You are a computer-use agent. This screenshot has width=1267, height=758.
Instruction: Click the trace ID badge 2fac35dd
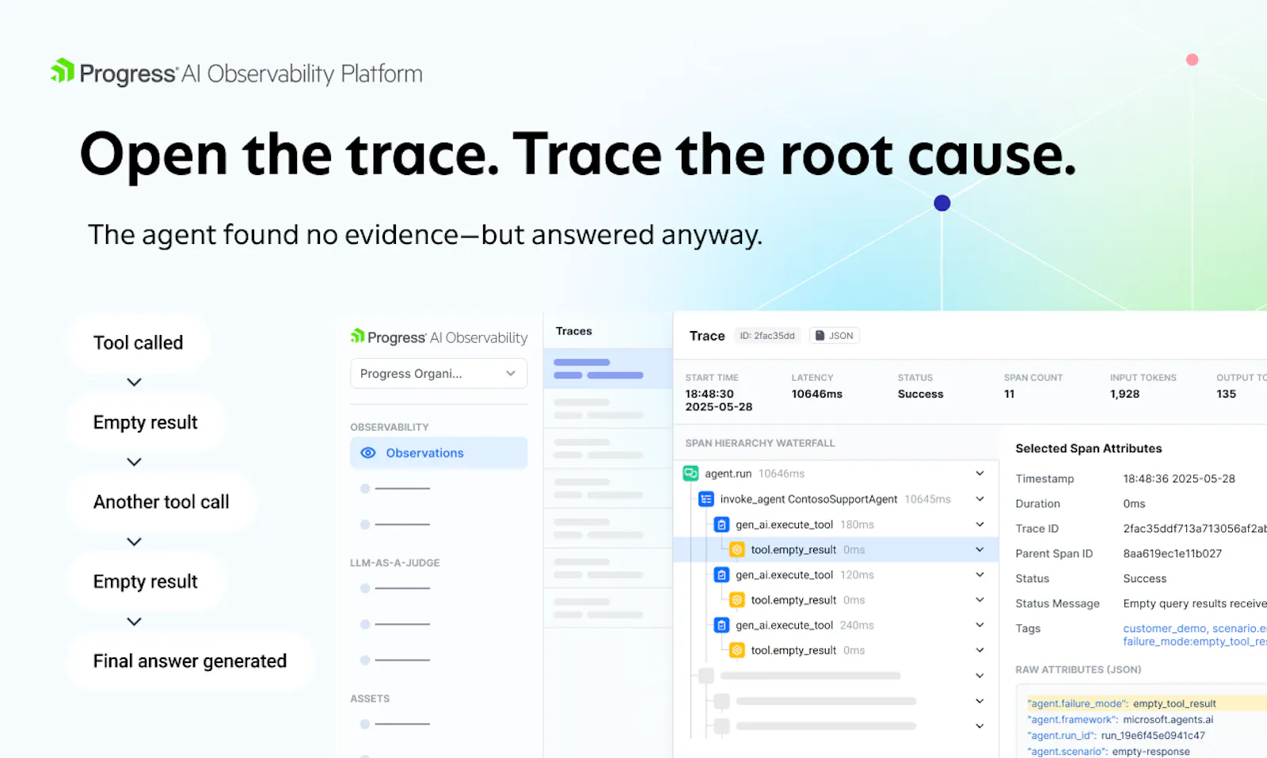click(767, 336)
